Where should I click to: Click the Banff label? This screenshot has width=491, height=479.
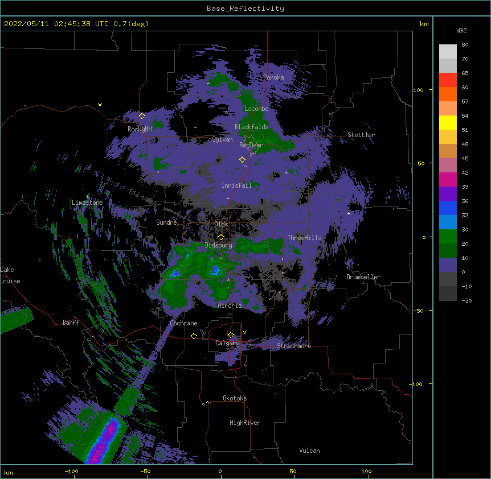(71, 323)
